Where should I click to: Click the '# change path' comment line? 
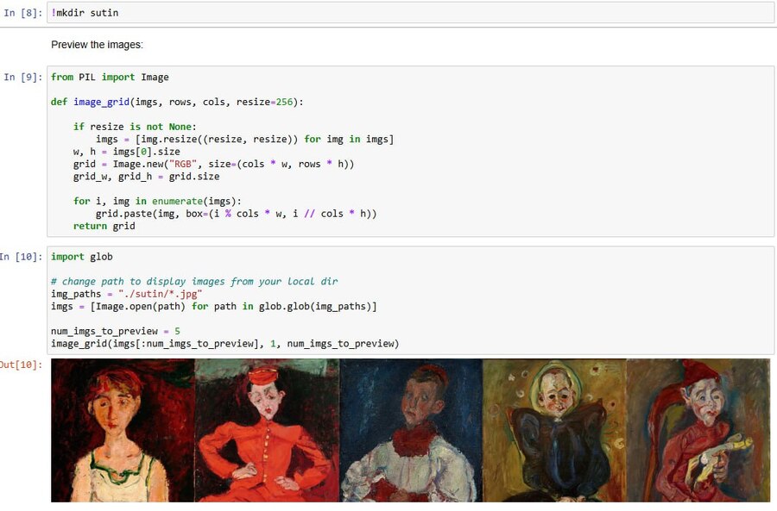194,282
